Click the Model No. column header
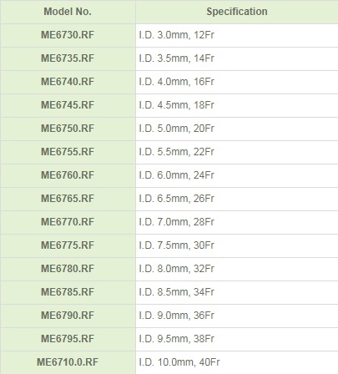This screenshot has width=338, height=374. [68, 12]
